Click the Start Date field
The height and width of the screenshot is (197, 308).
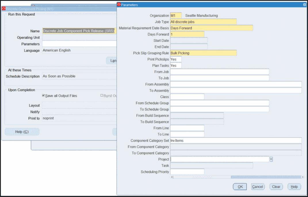(x=189, y=40)
